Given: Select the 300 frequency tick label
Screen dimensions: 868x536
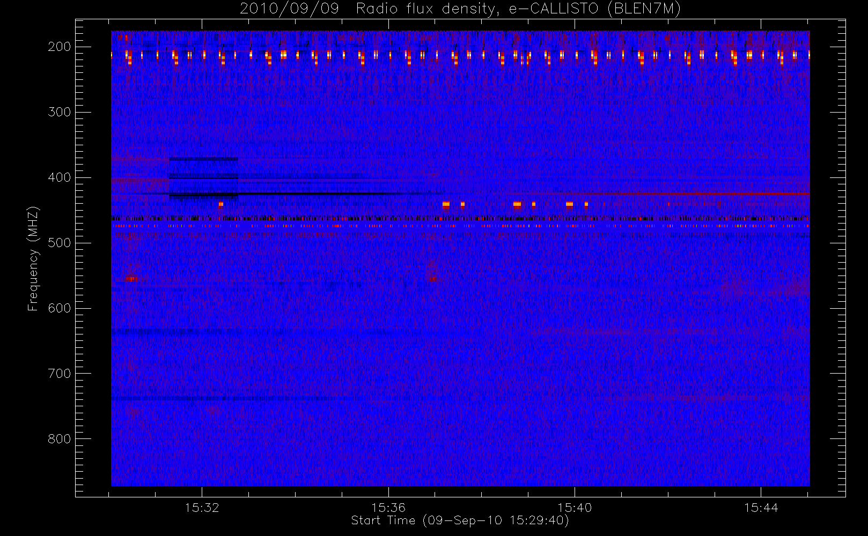Looking at the screenshot, I should [60, 112].
